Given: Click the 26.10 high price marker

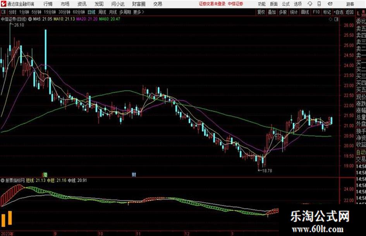Looking at the screenshot, I should [x=19, y=25].
